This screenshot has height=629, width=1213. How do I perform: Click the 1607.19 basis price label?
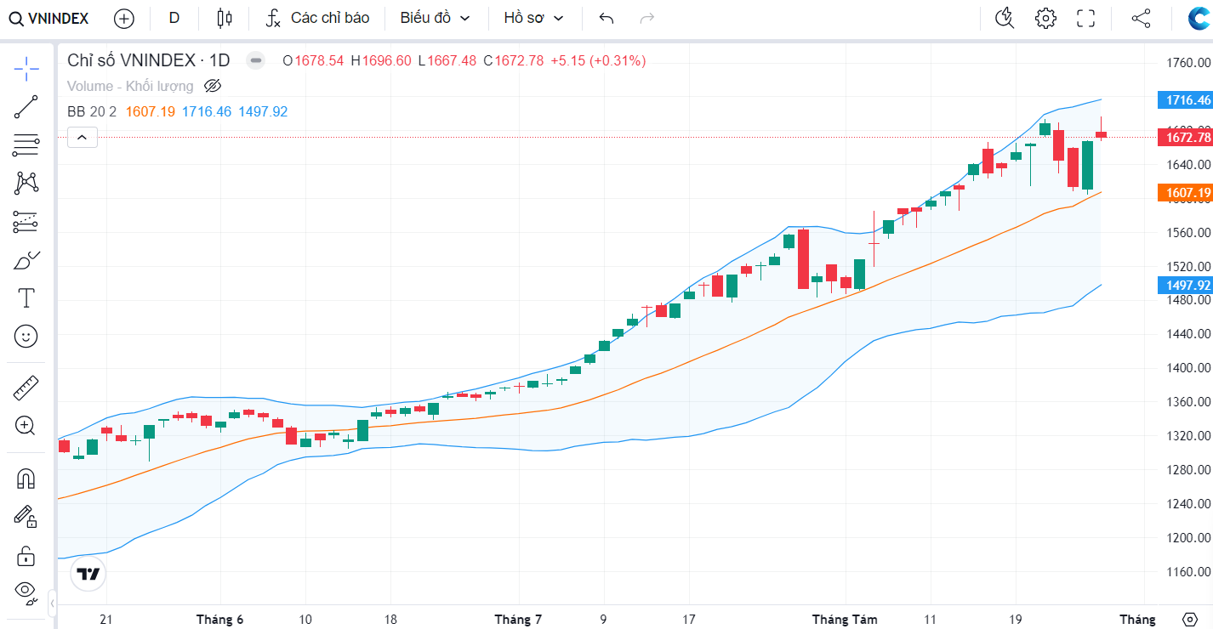point(1187,193)
